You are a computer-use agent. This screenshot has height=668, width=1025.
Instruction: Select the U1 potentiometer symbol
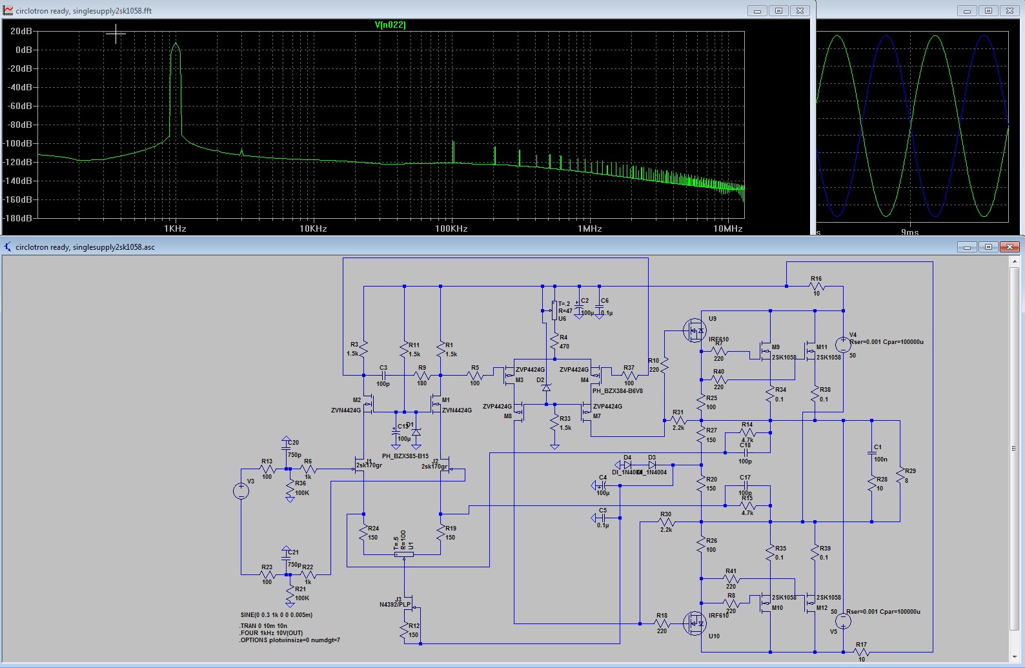404,553
